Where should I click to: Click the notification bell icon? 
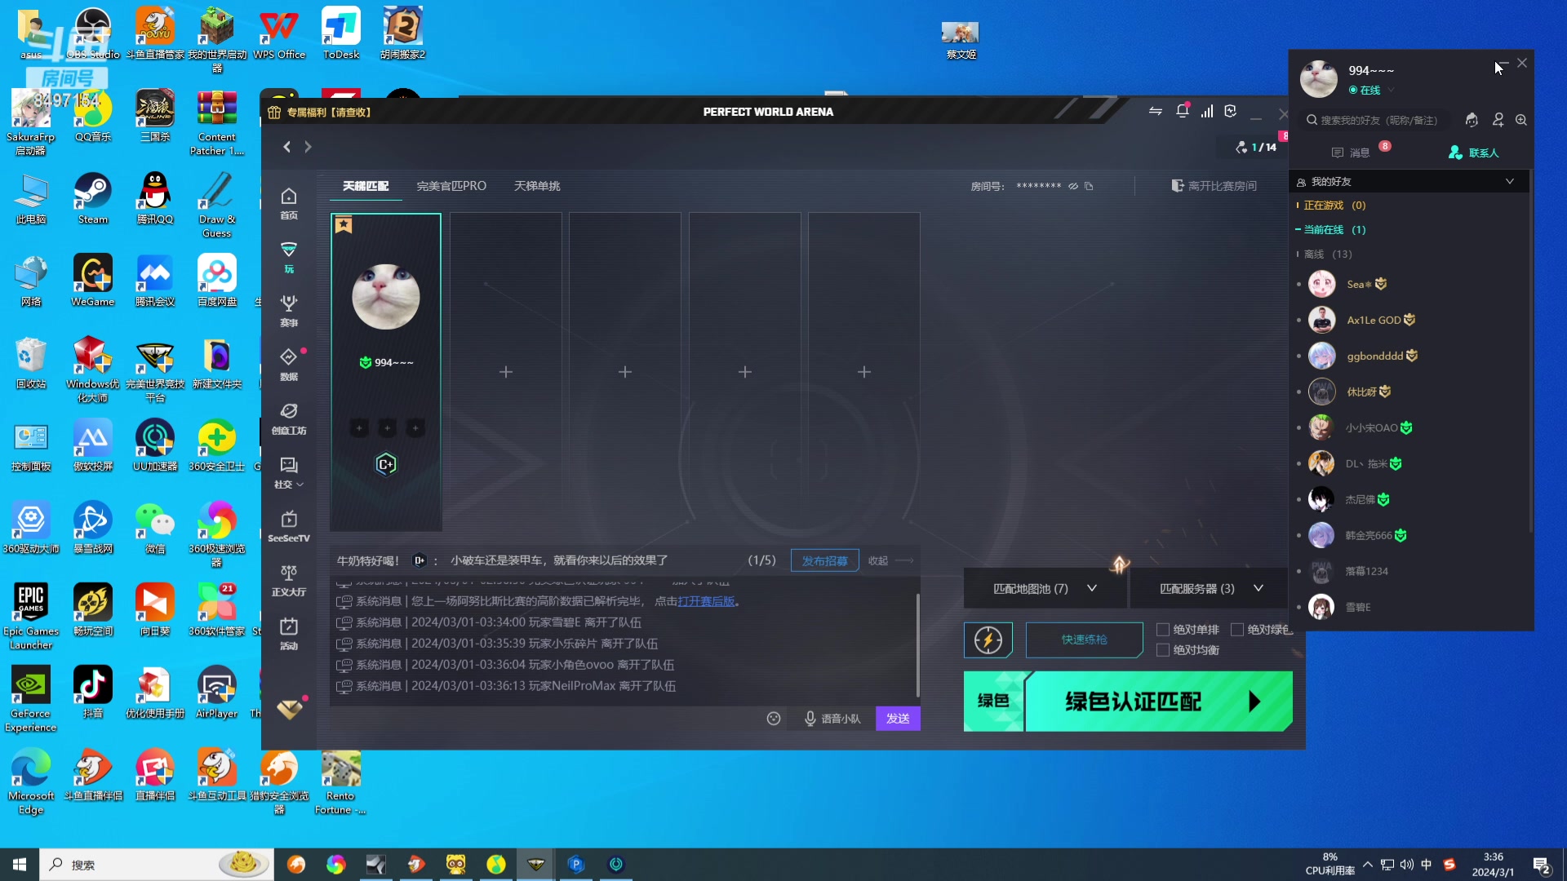(1182, 111)
